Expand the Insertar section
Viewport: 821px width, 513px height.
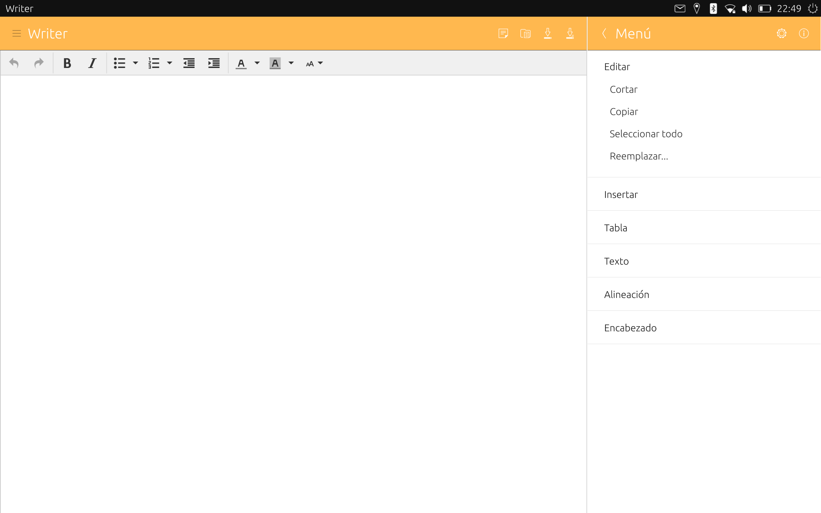[704, 194]
